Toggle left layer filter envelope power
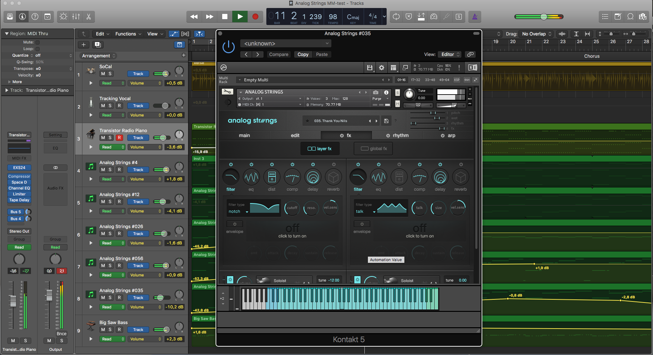The image size is (653, 355). [x=235, y=224]
